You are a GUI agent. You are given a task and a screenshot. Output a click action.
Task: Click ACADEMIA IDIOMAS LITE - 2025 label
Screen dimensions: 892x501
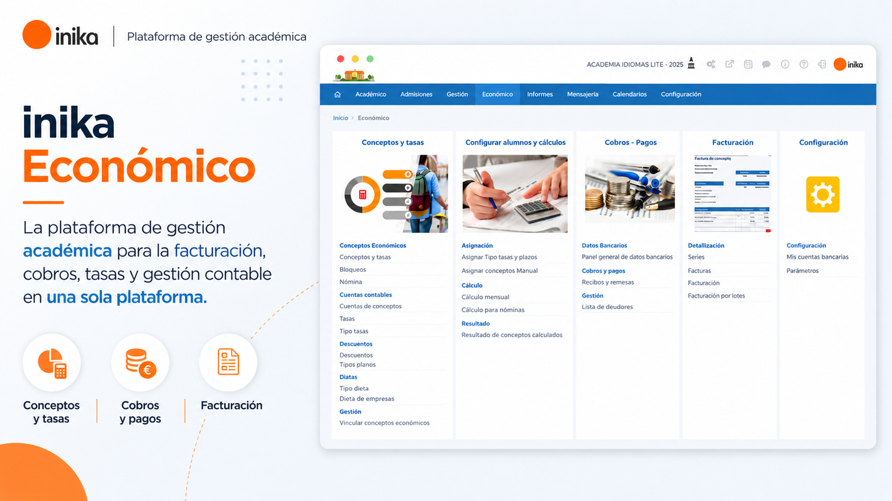pyautogui.click(x=635, y=65)
